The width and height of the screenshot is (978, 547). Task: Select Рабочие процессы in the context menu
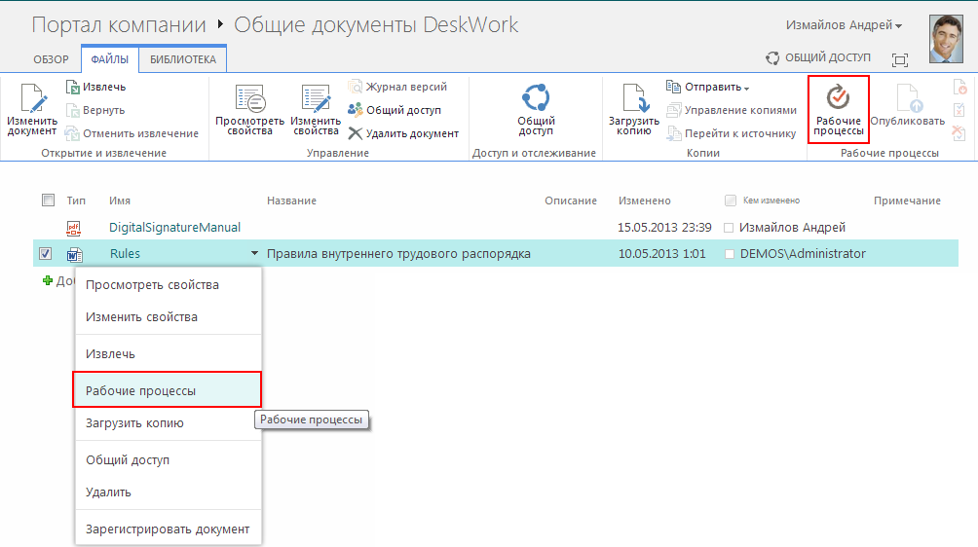click(167, 390)
